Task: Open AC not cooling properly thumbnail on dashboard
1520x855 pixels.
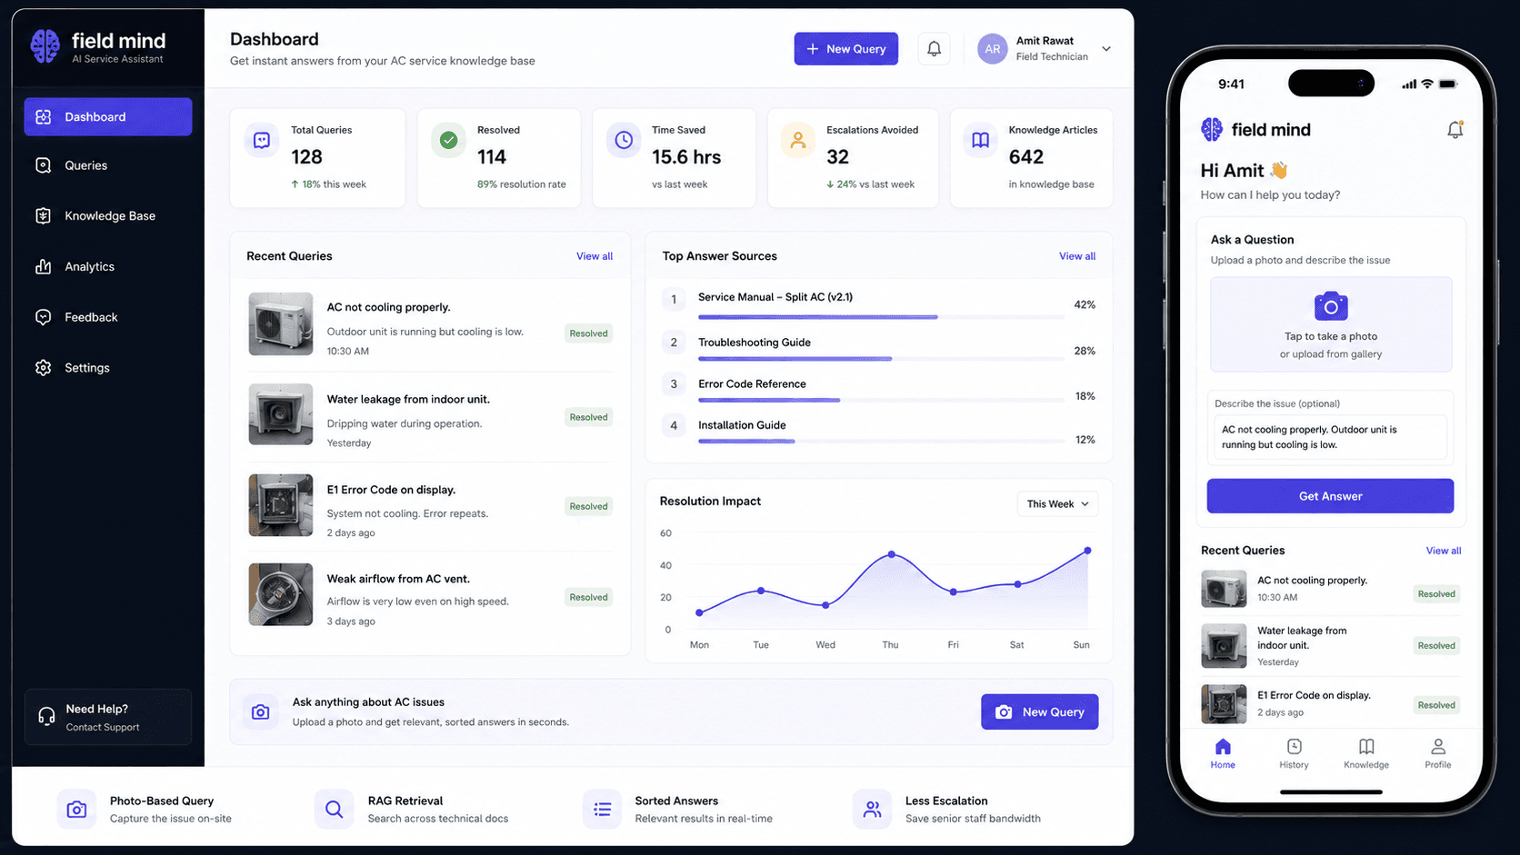Action: pos(281,323)
